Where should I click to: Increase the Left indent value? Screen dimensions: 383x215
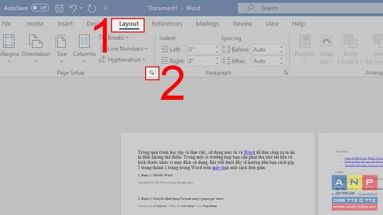click(x=217, y=47)
